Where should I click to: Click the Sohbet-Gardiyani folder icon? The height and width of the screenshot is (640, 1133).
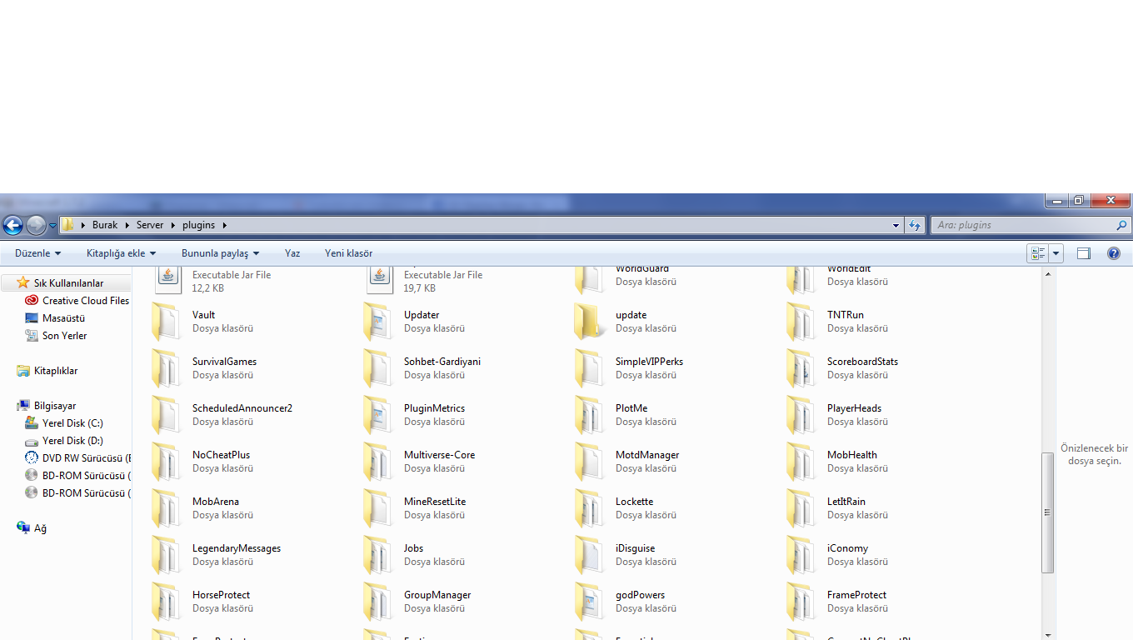pos(378,368)
